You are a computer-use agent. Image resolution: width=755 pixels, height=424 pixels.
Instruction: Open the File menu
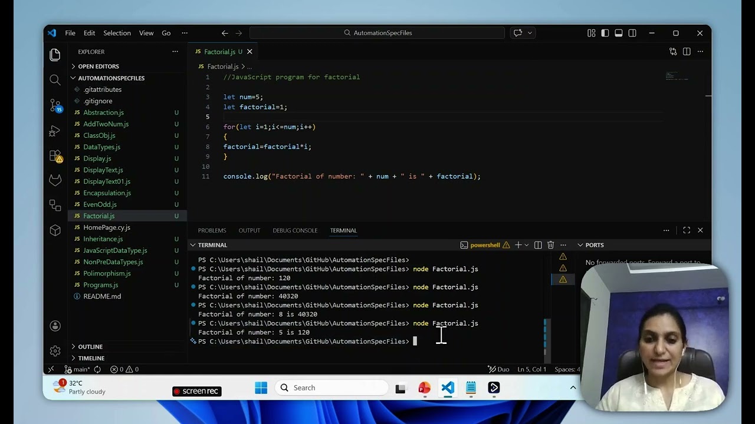click(70, 33)
